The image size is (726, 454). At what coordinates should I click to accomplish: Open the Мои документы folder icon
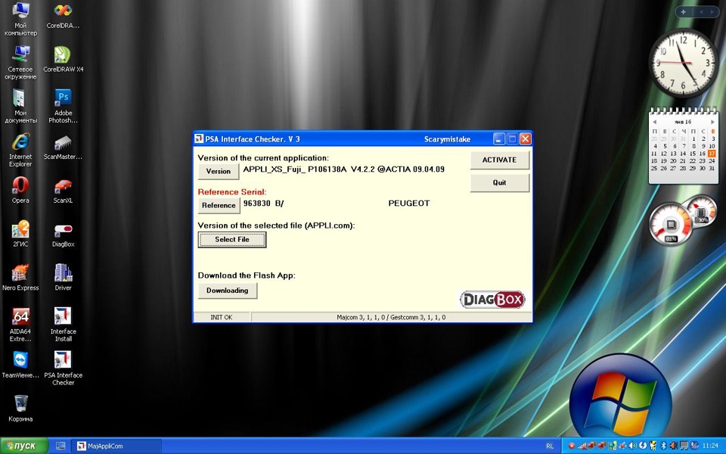point(20,106)
